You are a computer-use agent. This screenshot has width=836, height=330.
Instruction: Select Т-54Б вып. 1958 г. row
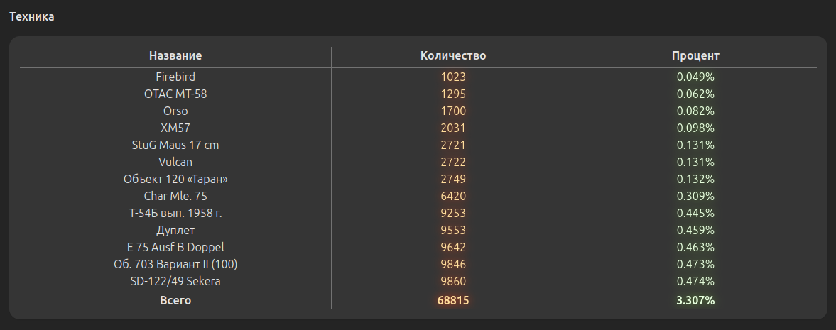click(x=175, y=213)
